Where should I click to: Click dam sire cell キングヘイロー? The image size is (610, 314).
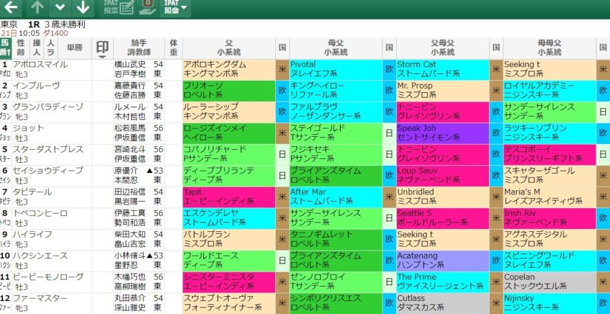pos(336,90)
